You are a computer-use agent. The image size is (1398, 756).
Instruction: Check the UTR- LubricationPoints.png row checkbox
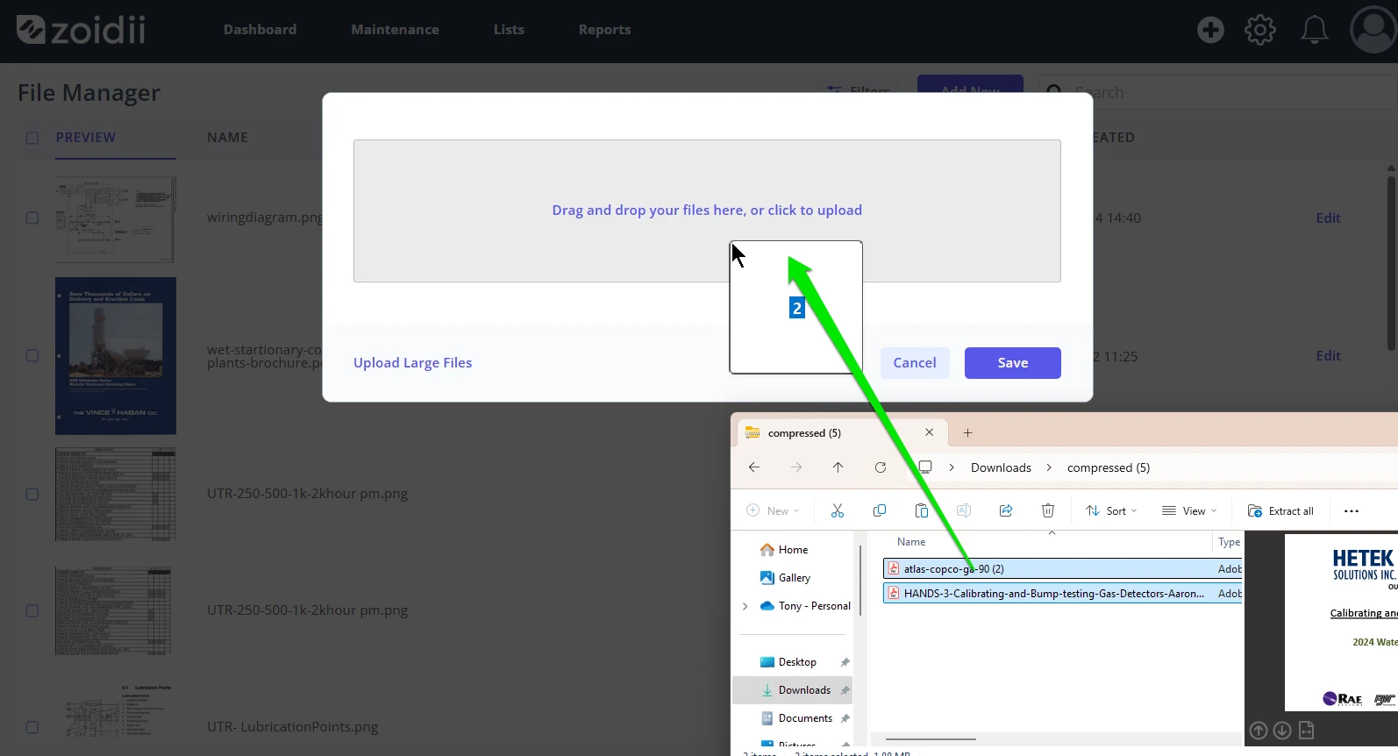(x=32, y=727)
